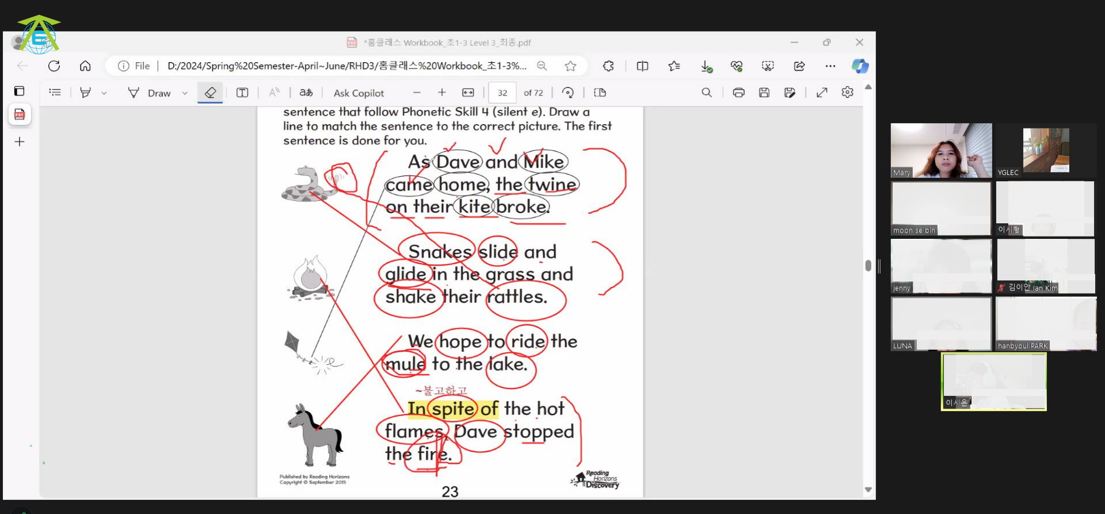This screenshot has width=1105, height=514.
Task: Select Ian Kim participant tile
Action: click(1046, 266)
